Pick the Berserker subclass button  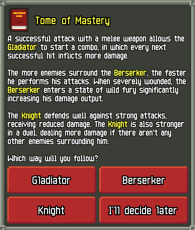(144, 179)
